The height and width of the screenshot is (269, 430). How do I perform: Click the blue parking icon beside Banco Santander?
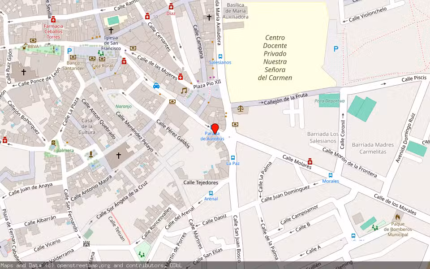pyautogui.click(x=69, y=51)
